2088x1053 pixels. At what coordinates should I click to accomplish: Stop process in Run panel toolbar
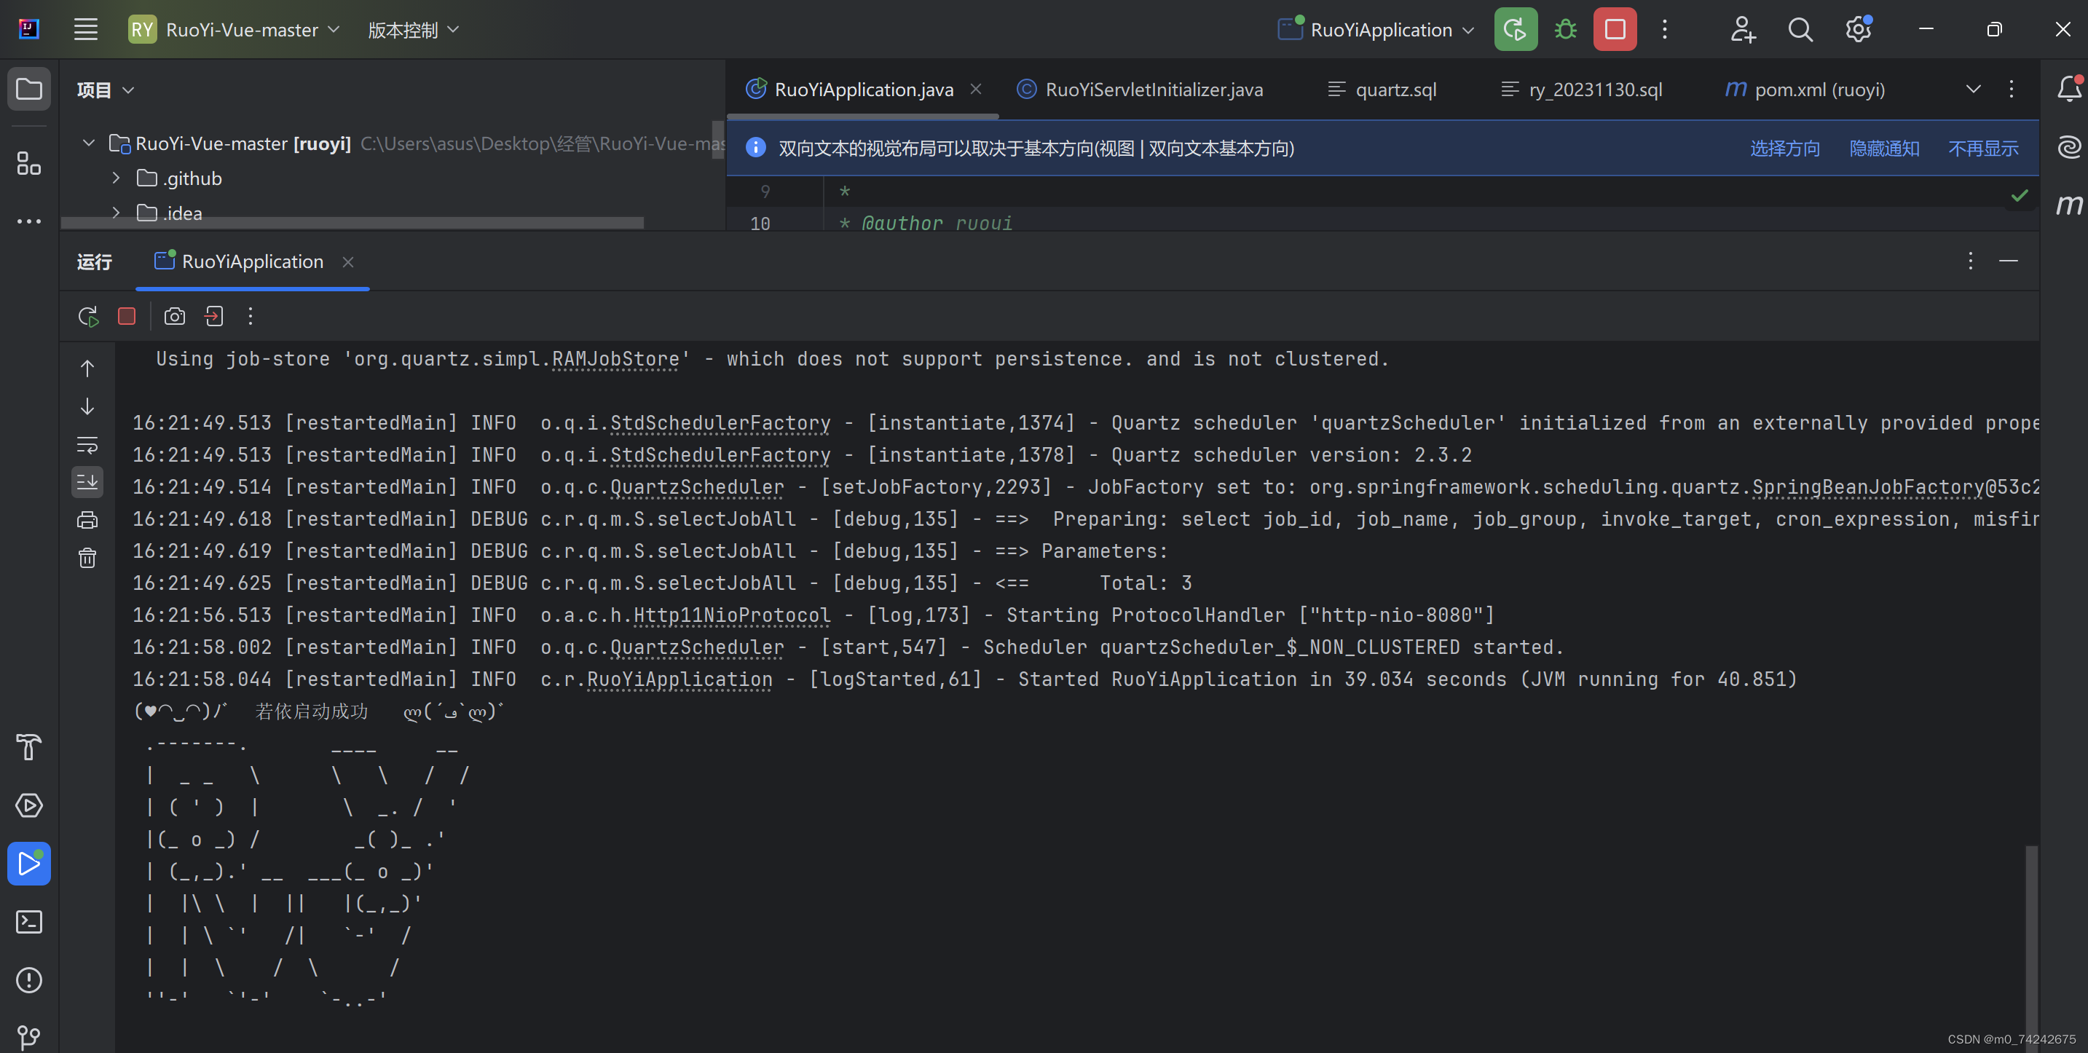click(127, 316)
